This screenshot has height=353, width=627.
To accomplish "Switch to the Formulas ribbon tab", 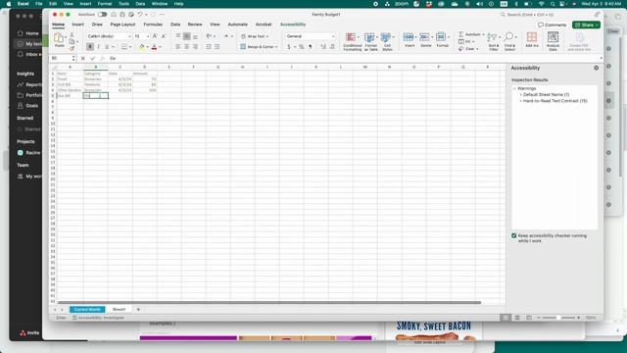I will (153, 25).
